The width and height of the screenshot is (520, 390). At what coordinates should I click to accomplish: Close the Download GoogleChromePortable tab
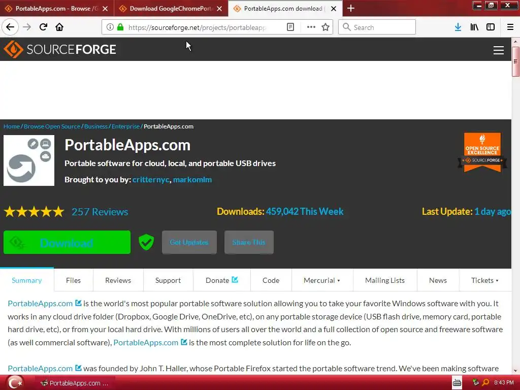click(219, 9)
